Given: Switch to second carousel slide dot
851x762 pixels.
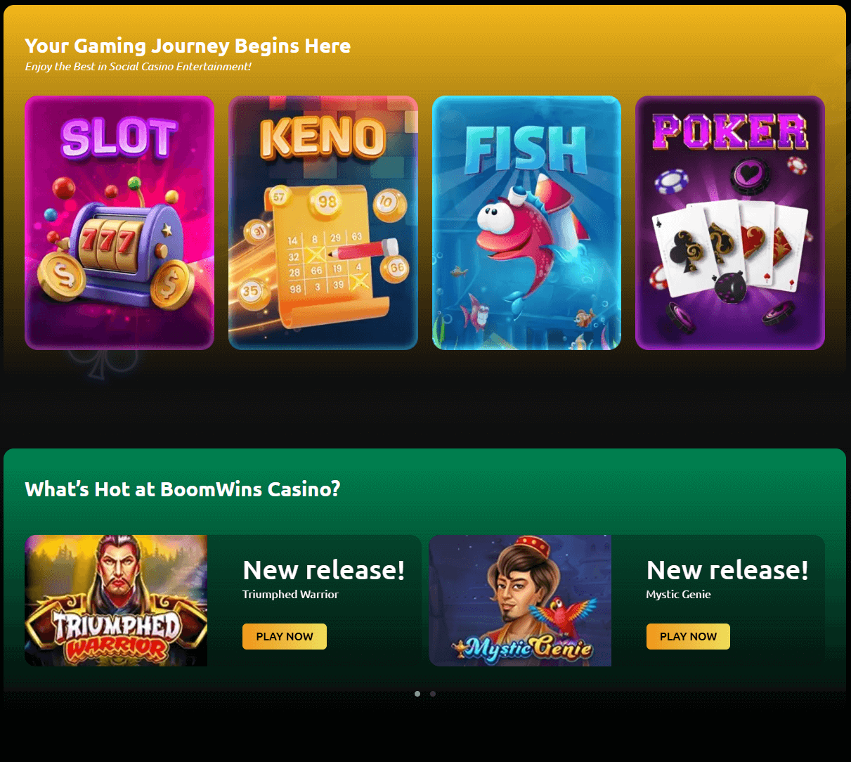Looking at the screenshot, I should pos(433,694).
